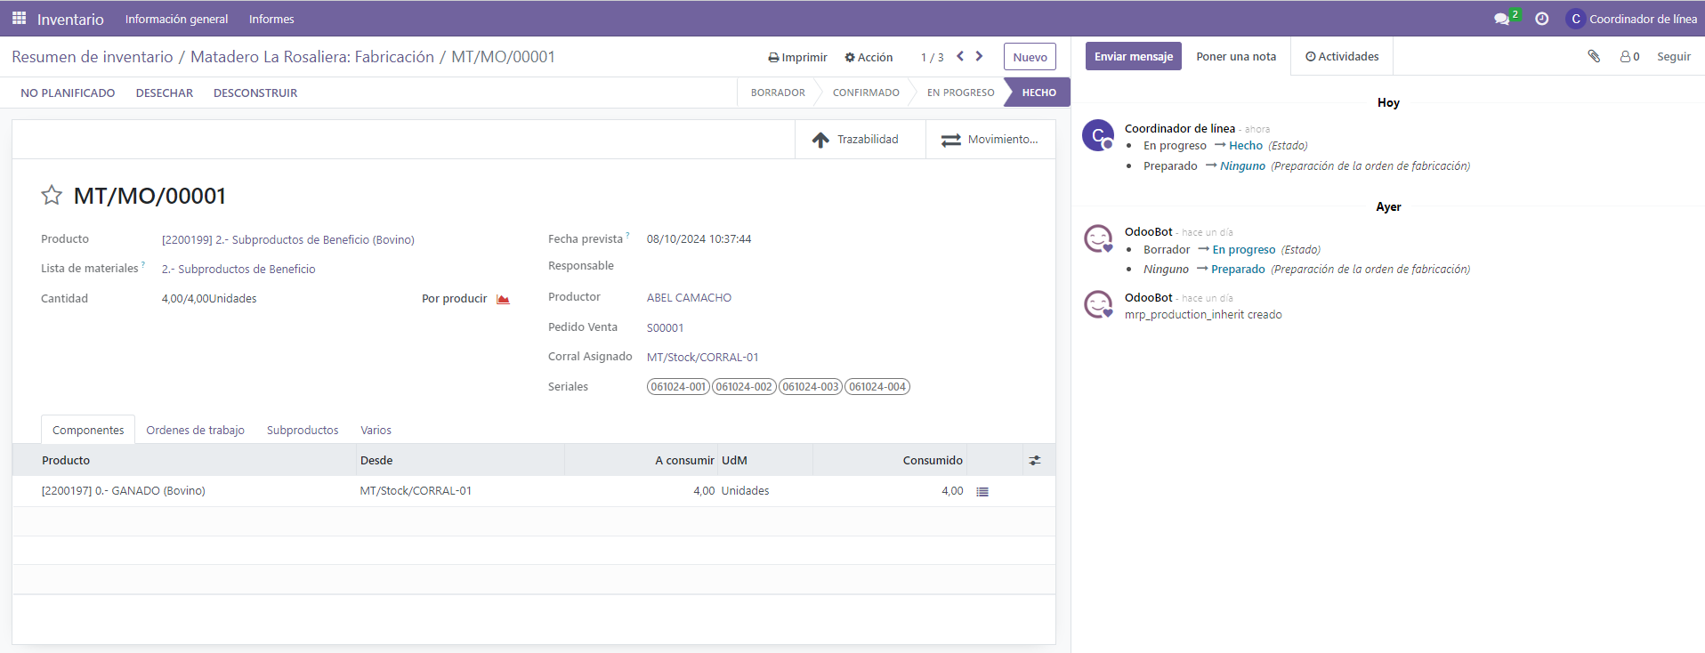
Task: Click the first OdooBot avatar in chatter
Action: [1098, 238]
